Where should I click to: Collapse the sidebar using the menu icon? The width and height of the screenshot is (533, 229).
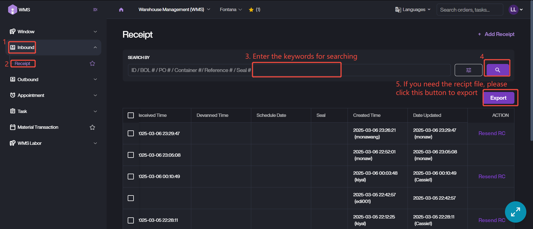pos(95,10)
